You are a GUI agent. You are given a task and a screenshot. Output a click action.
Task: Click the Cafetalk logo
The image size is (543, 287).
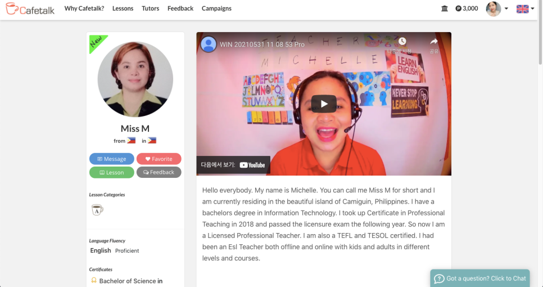pyautogui.click(x=30, y=9)
